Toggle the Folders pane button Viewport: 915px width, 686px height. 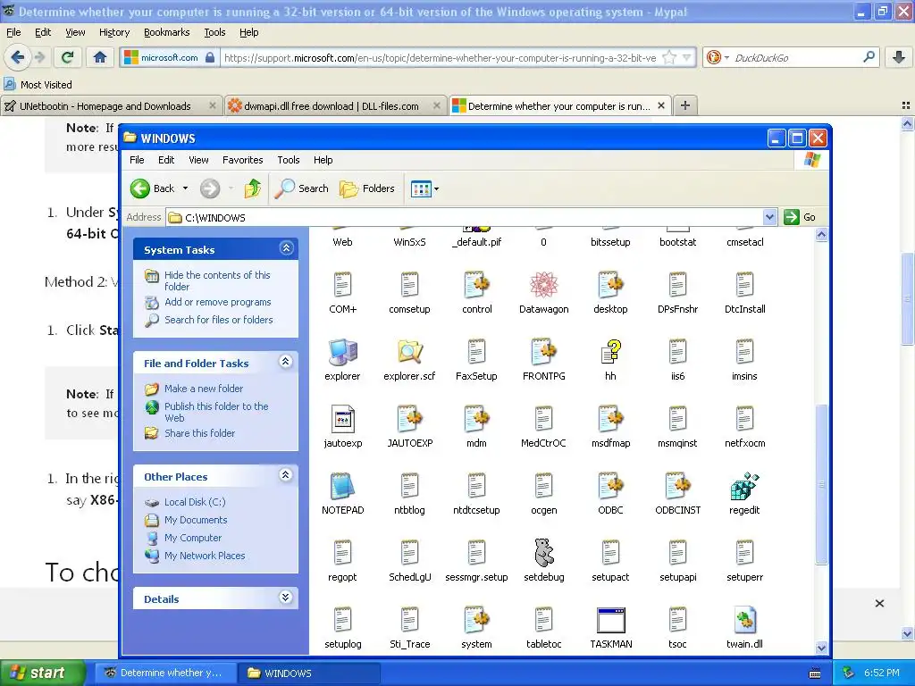point(367,188)
